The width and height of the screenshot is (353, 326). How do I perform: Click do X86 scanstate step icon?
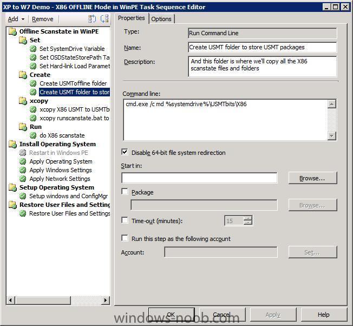(x=33, y=135)
